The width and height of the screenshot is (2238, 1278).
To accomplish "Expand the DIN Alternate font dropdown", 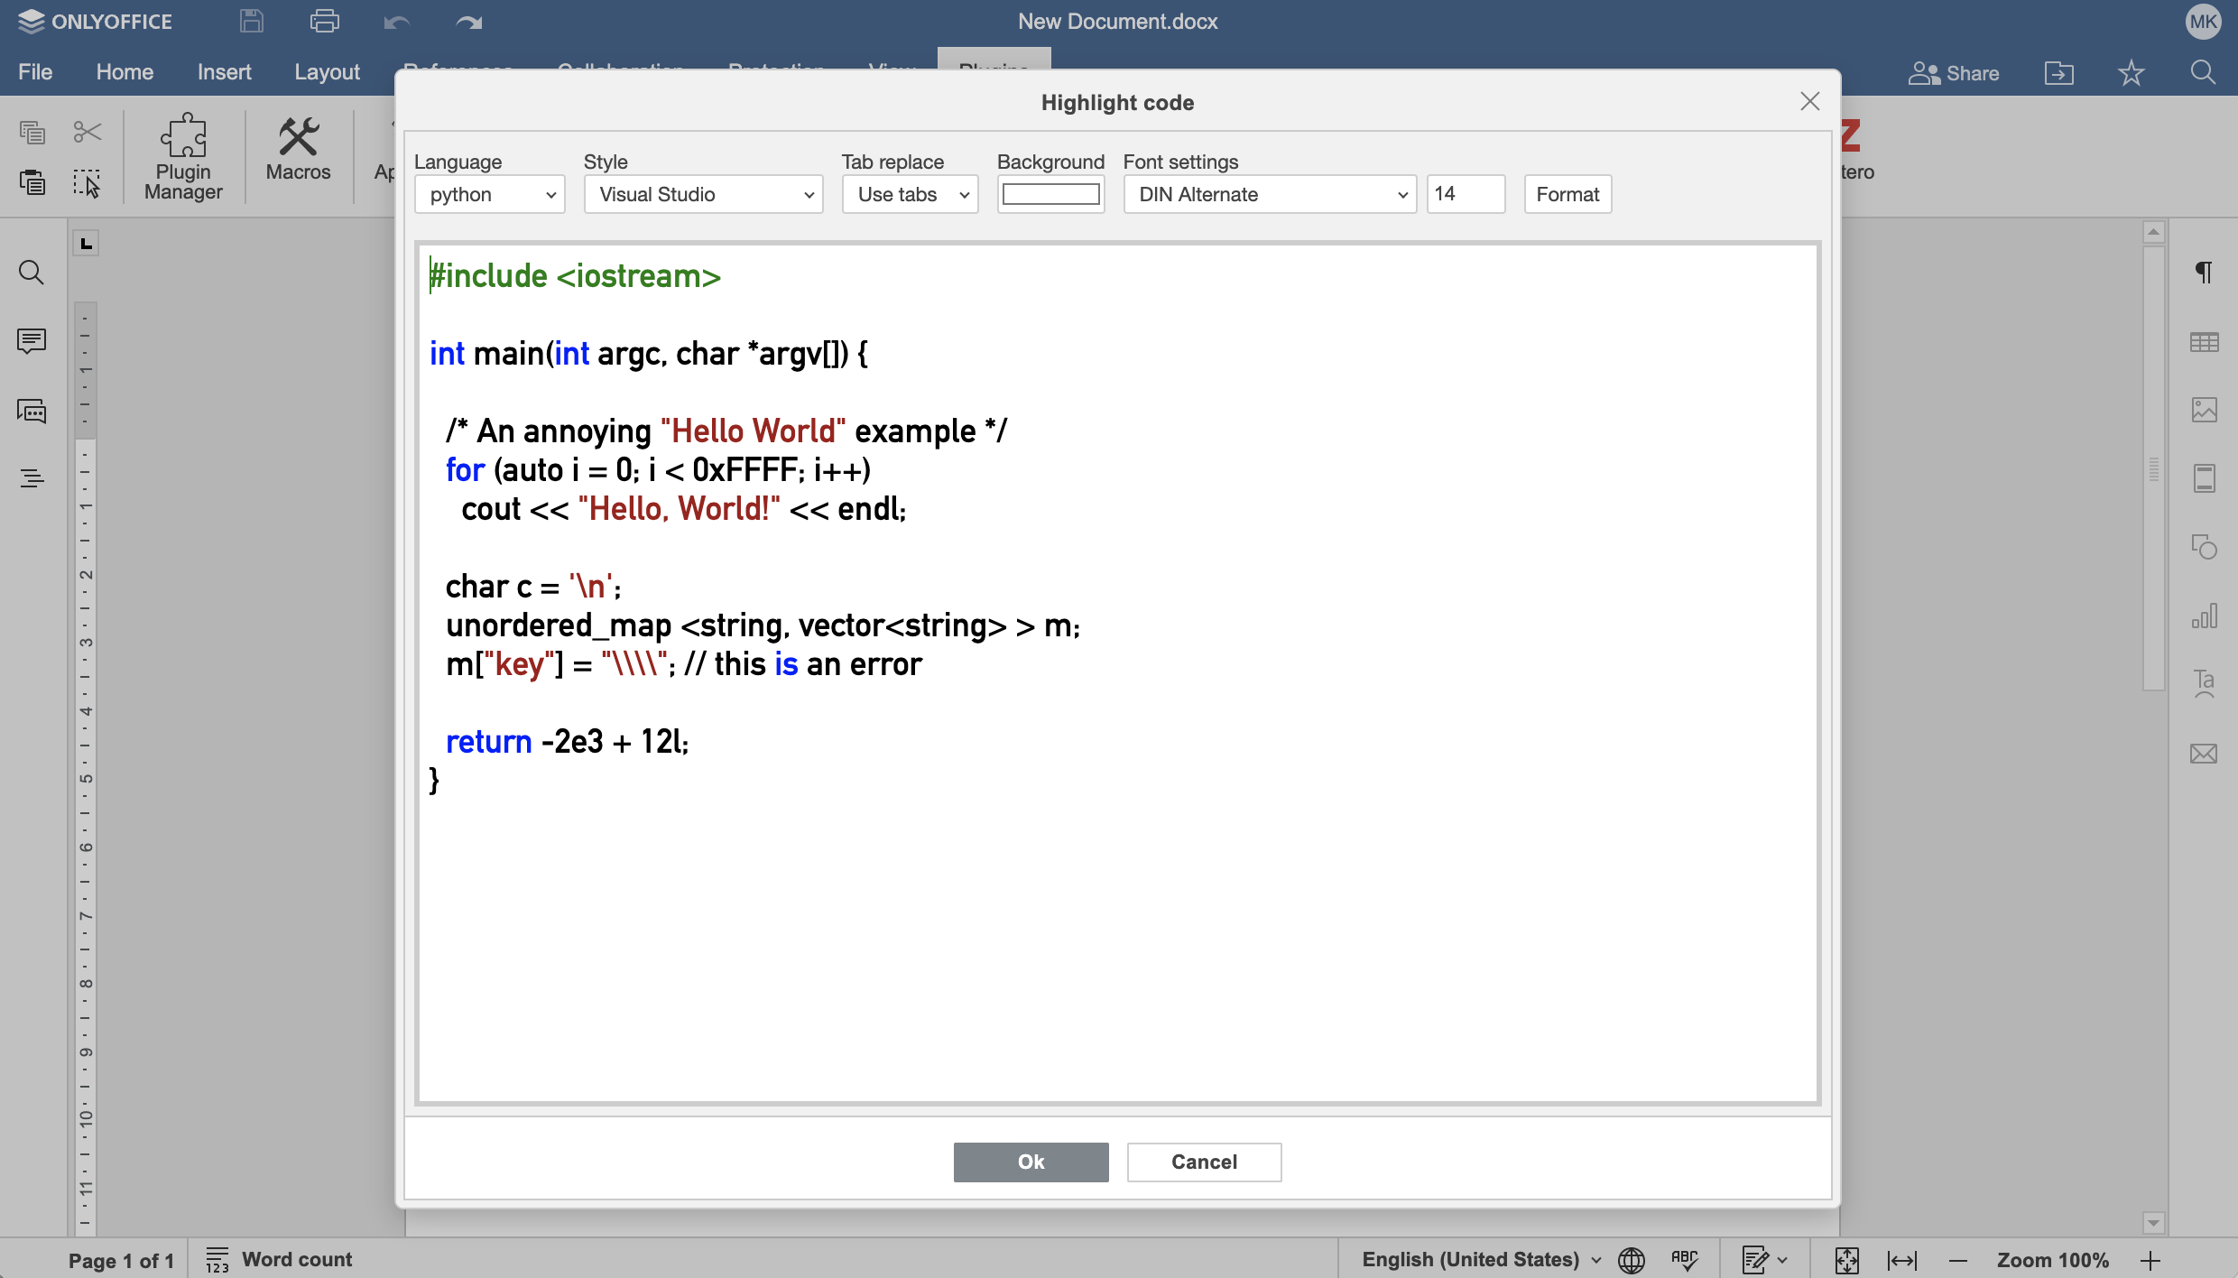I will (x=1270, y=195).
